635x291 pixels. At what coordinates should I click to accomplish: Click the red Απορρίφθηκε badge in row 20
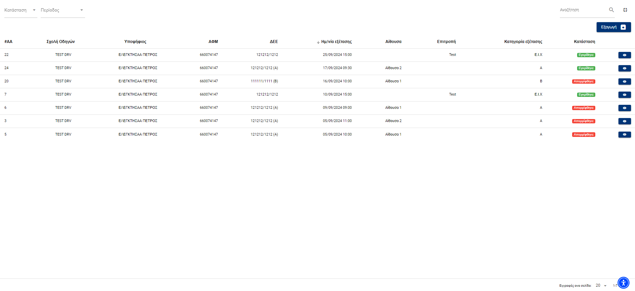coord(583,81)
